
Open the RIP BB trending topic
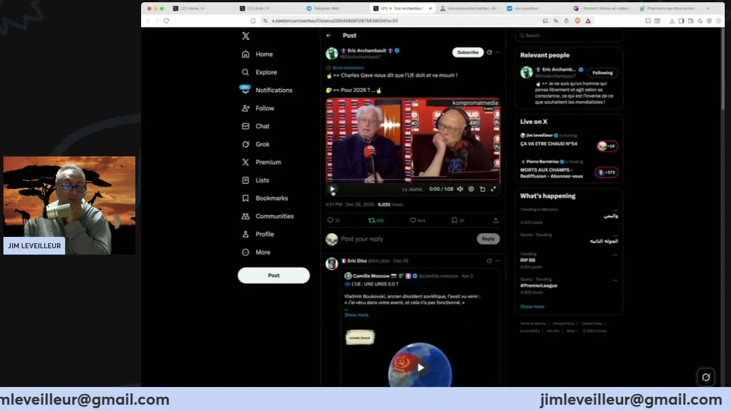click(528, 260)
